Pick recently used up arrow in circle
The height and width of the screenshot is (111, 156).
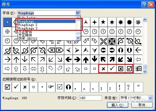(x=69, y=87)
